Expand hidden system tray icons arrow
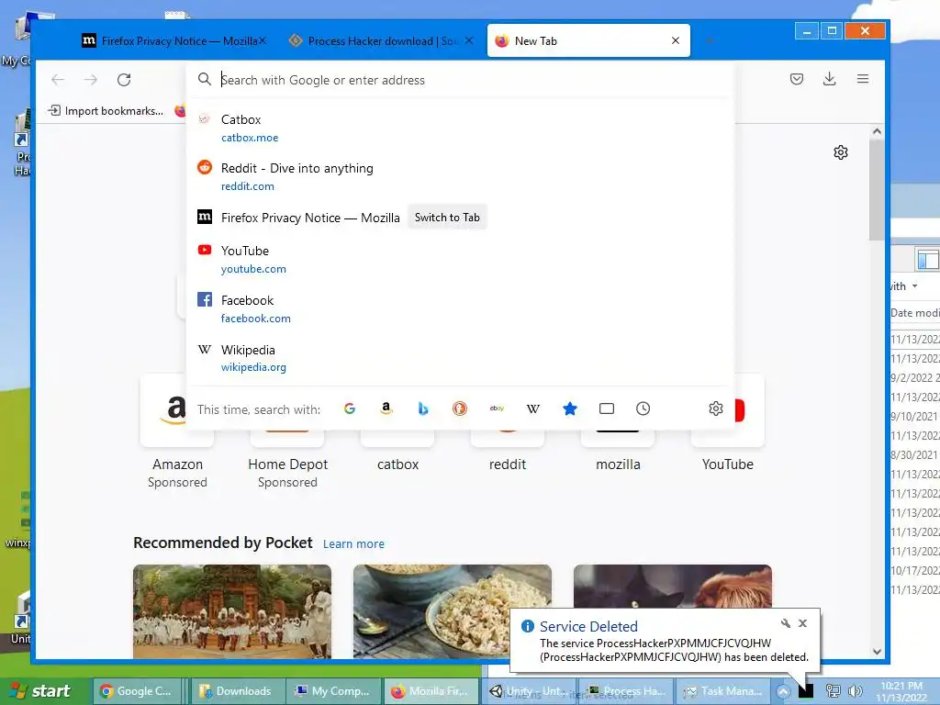 click(x=783, y=691)
